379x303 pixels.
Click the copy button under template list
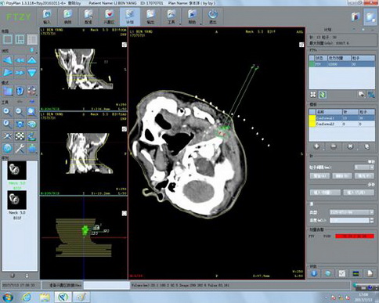[367, 146]
